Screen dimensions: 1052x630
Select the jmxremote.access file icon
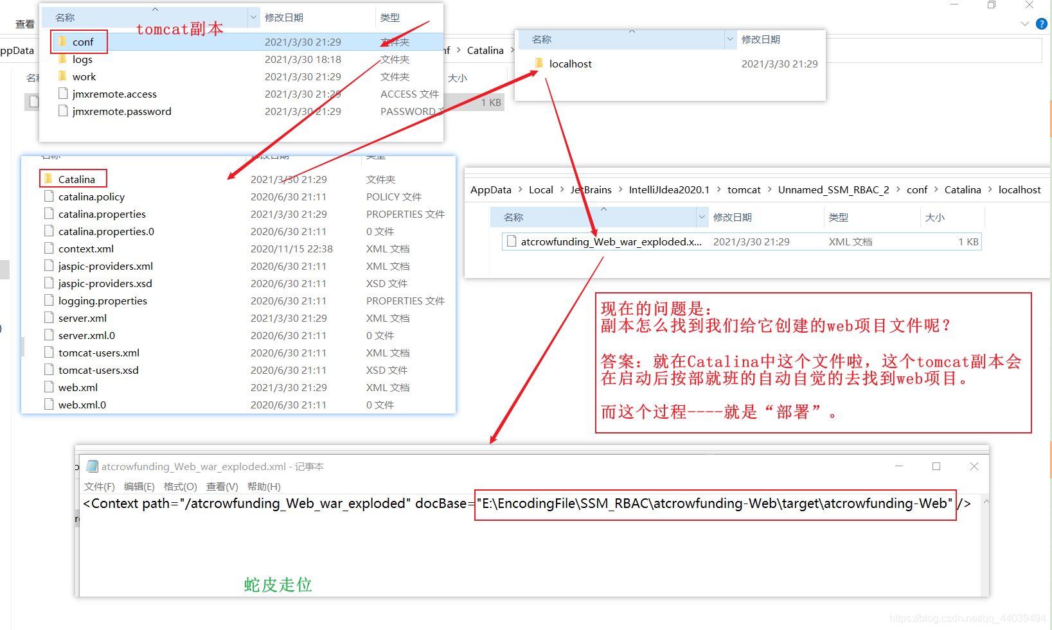tap(63, 94)
